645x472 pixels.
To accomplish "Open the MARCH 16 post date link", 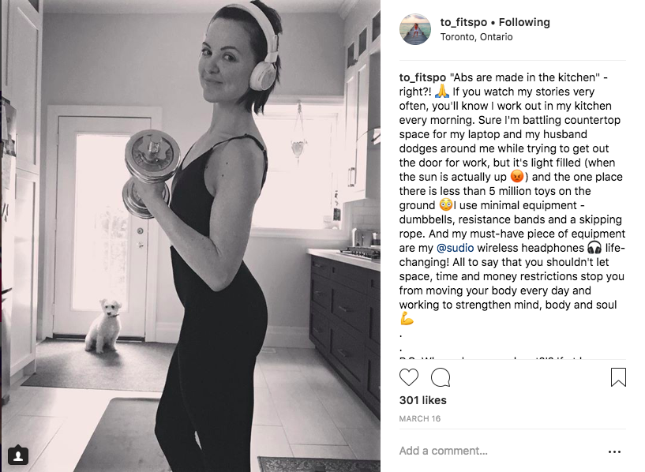I will point(419,418).
